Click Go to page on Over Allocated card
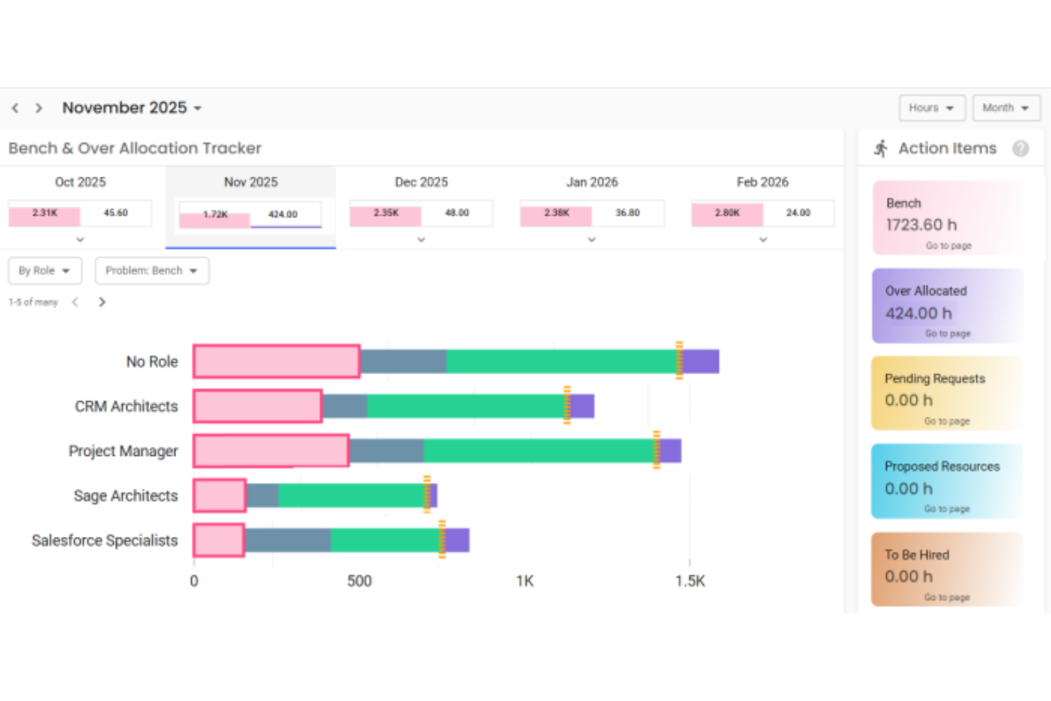Image resolution: width=1051 pixels, height=701 pixels. 948,333
